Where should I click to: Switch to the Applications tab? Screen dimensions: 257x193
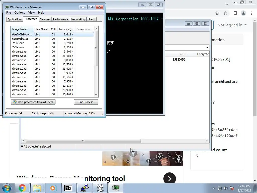15,19
